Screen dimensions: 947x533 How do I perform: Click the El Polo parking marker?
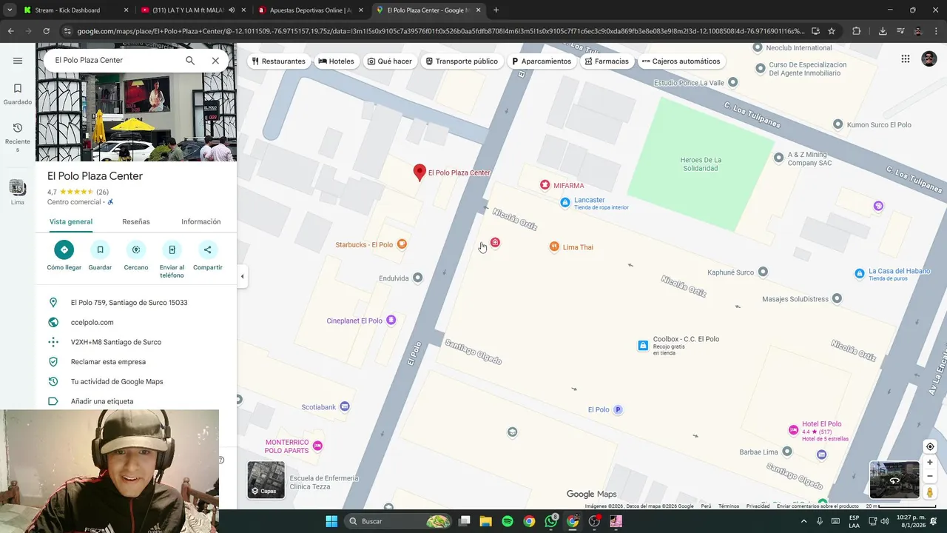(619, 409)
